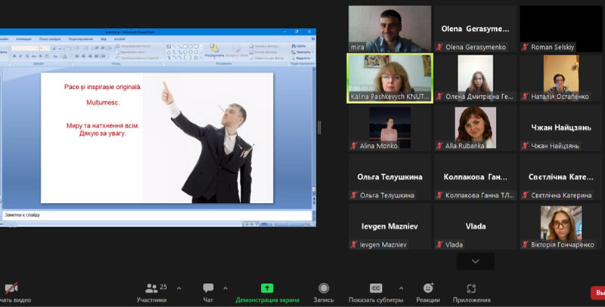Image resolution: width=605 pixels, height=307 pixels.
Task: Open the Выделить dropdown
Action: click(302, 58)
